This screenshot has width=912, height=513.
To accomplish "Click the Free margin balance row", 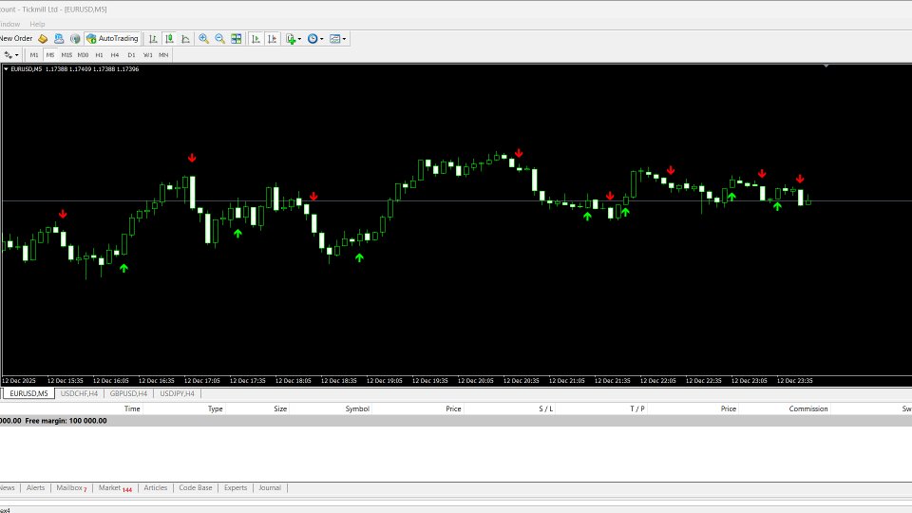I will (456, 421).
